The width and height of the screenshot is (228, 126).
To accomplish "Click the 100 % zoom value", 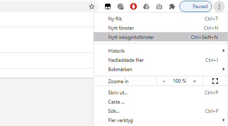I will click(179, 81).
